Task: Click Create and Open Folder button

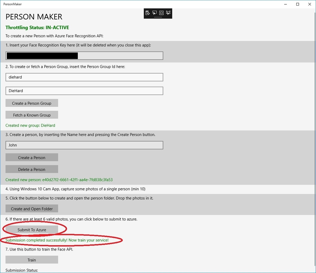Action: pos(32,209)
